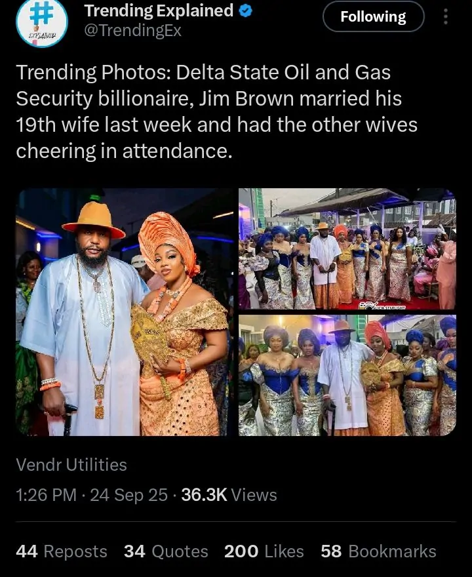472x577 pixels.
Task: Click the 1:26 PM post time
Action: [45, 495]
